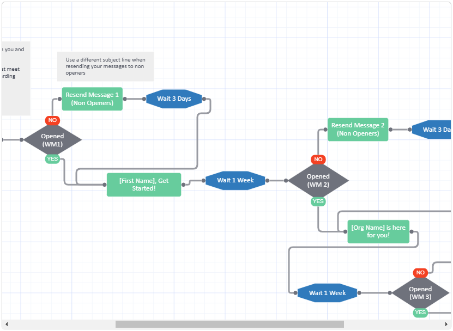Image resolution: width=453 pixels, height=331 pixels.
Task: Select the Opened (WM1) decision diamond
Action: (x=52, y=140)
